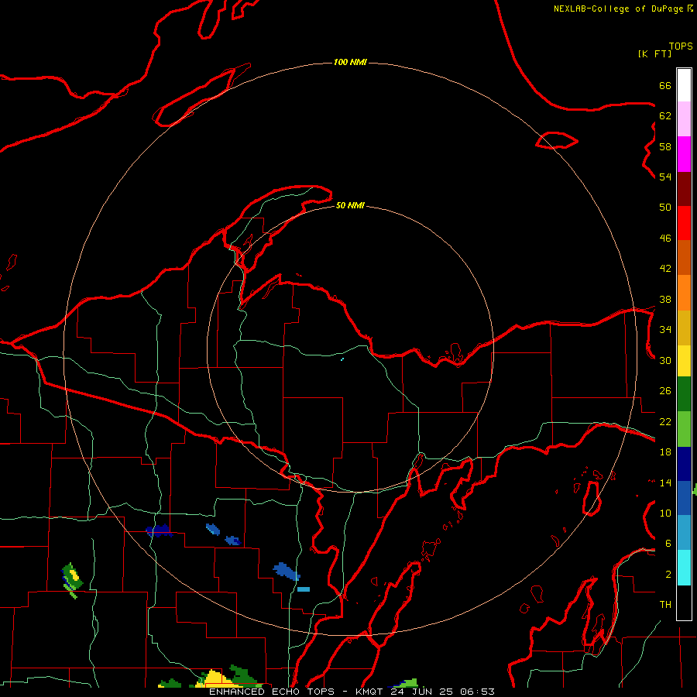Viewport: 697px width, 697px height.
Task: Click the 30 value on the scale
Action: [x=665, y=360]
